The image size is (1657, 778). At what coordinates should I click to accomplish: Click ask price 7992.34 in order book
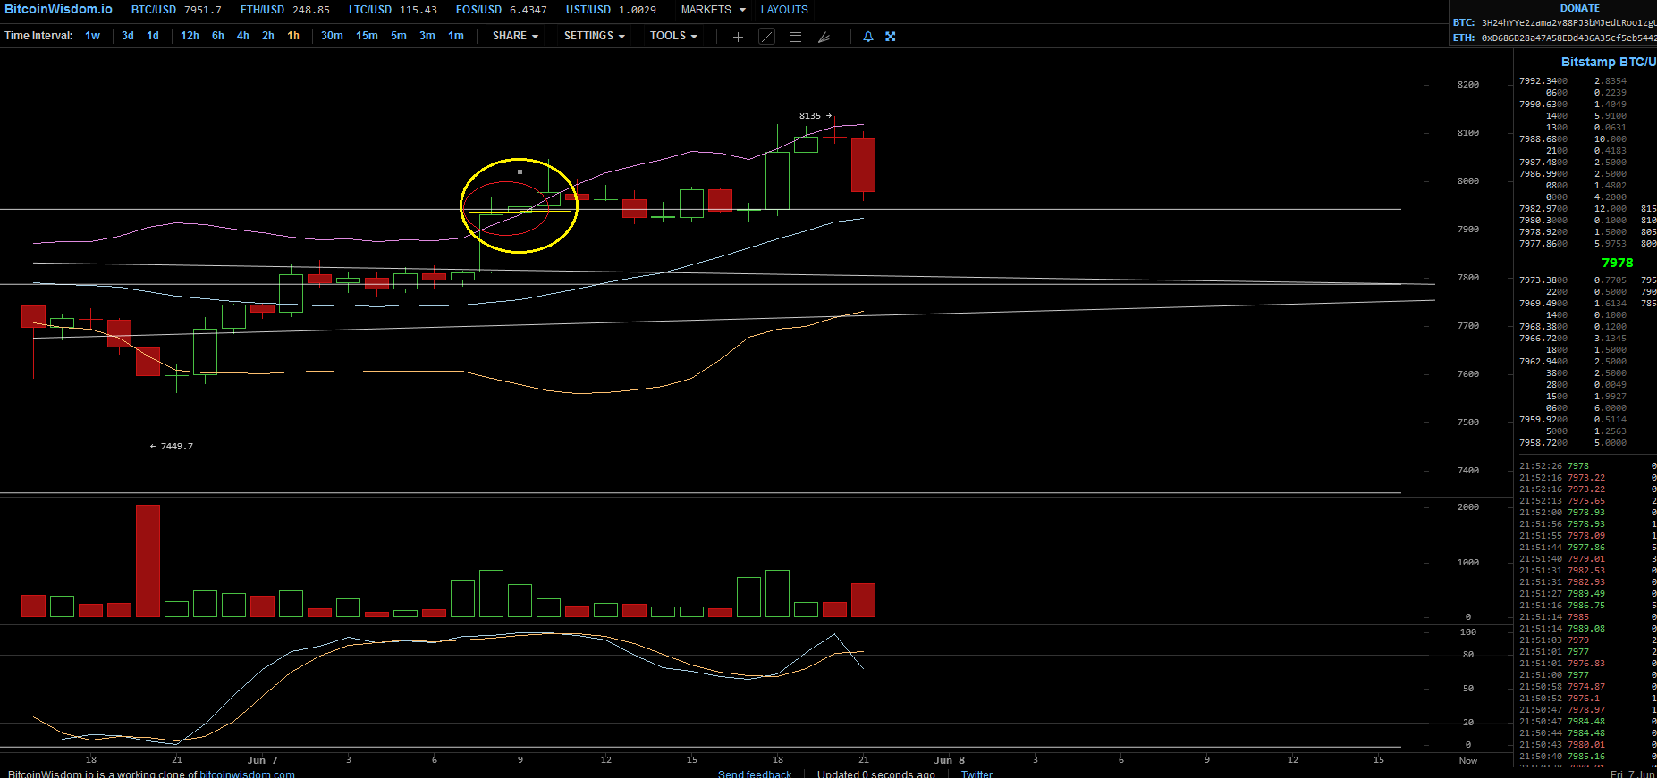point(1543,81)
